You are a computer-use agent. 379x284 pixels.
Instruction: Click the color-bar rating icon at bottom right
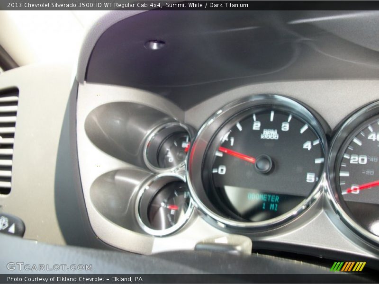pos(348,266)
